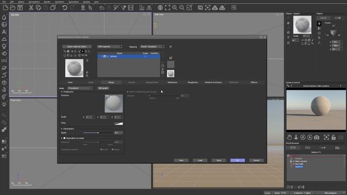347x195 pixels.
Task: Switch to the Color tab
Action: pyautogui.click(x=70, y=82)
